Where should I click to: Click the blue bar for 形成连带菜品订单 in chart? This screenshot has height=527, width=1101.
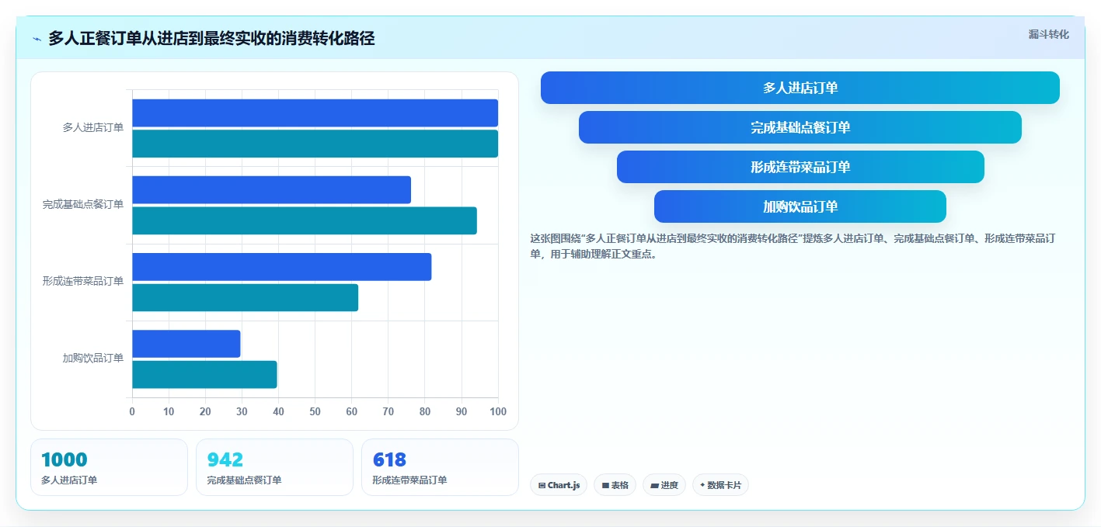(x=281, y=267)
